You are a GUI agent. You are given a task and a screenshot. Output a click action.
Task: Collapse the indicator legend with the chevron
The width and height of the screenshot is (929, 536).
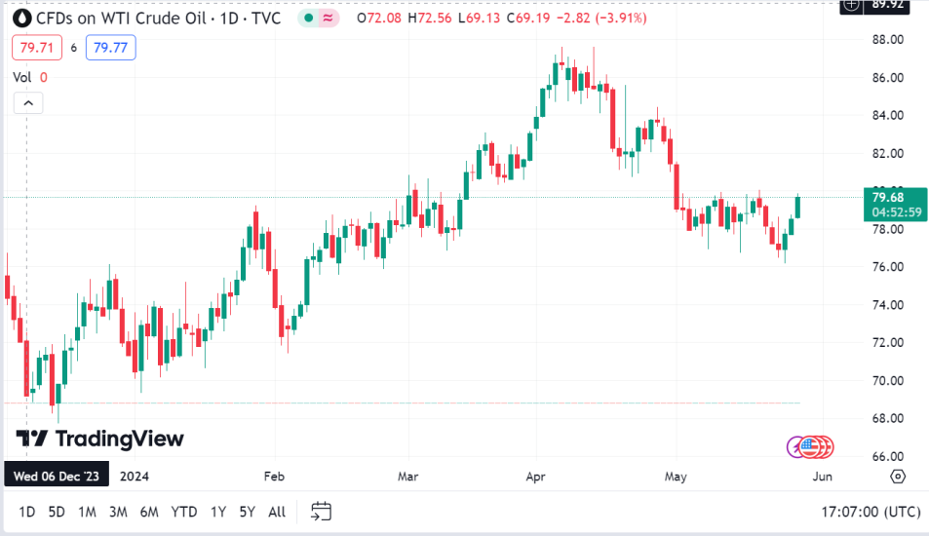pyautogui.click(x=28, y=102)
